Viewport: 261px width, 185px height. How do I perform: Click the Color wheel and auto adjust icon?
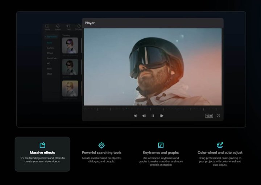220,145
